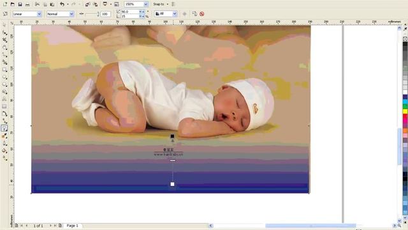Viewport: 408px width, 230px height.
Task: Click the Edit transparency icon on property bar
Action: [x=5, y=14]
